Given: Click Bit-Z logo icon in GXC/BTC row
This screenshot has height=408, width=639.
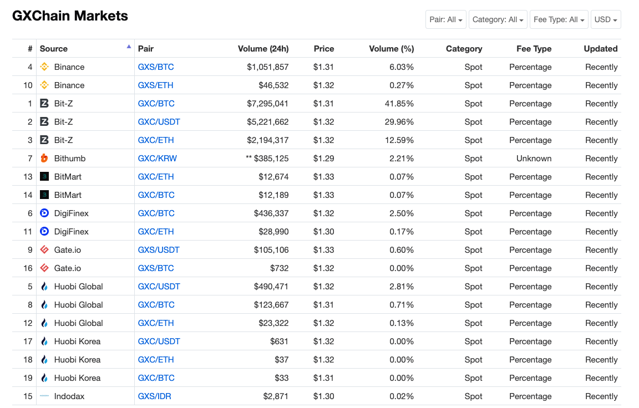Looking at the screenshot, I should [x=44, y=104].
